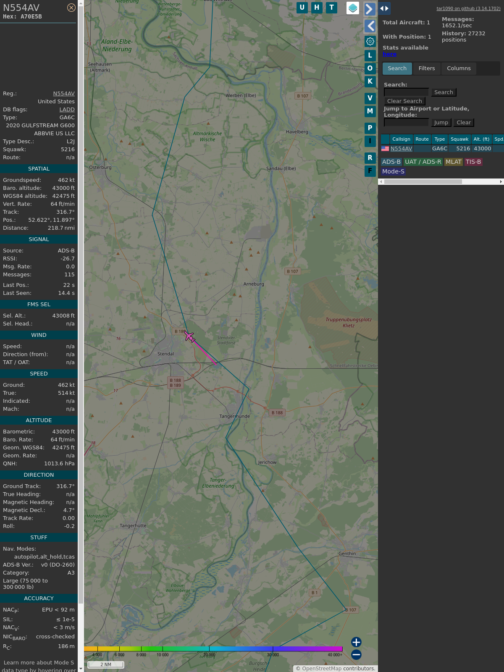This screenshot has width=504, height=672.
Task: Toggle the L map button
Action: click(x=370, y=55)
